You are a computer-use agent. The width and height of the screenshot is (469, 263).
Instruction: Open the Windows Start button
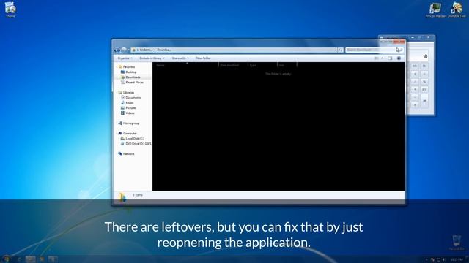coord(6,259)
